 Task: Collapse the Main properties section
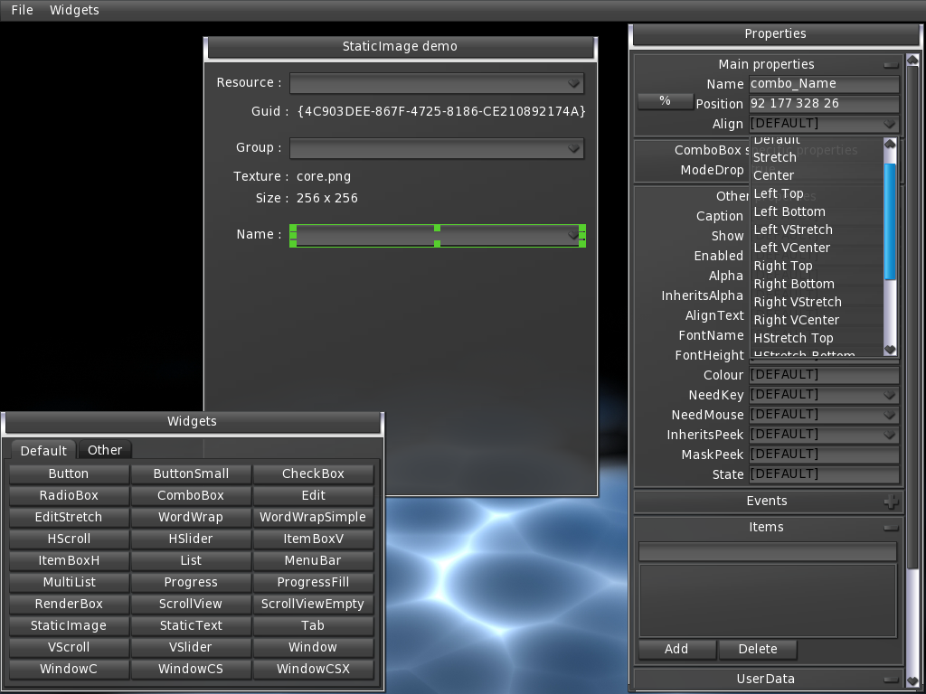891,65
